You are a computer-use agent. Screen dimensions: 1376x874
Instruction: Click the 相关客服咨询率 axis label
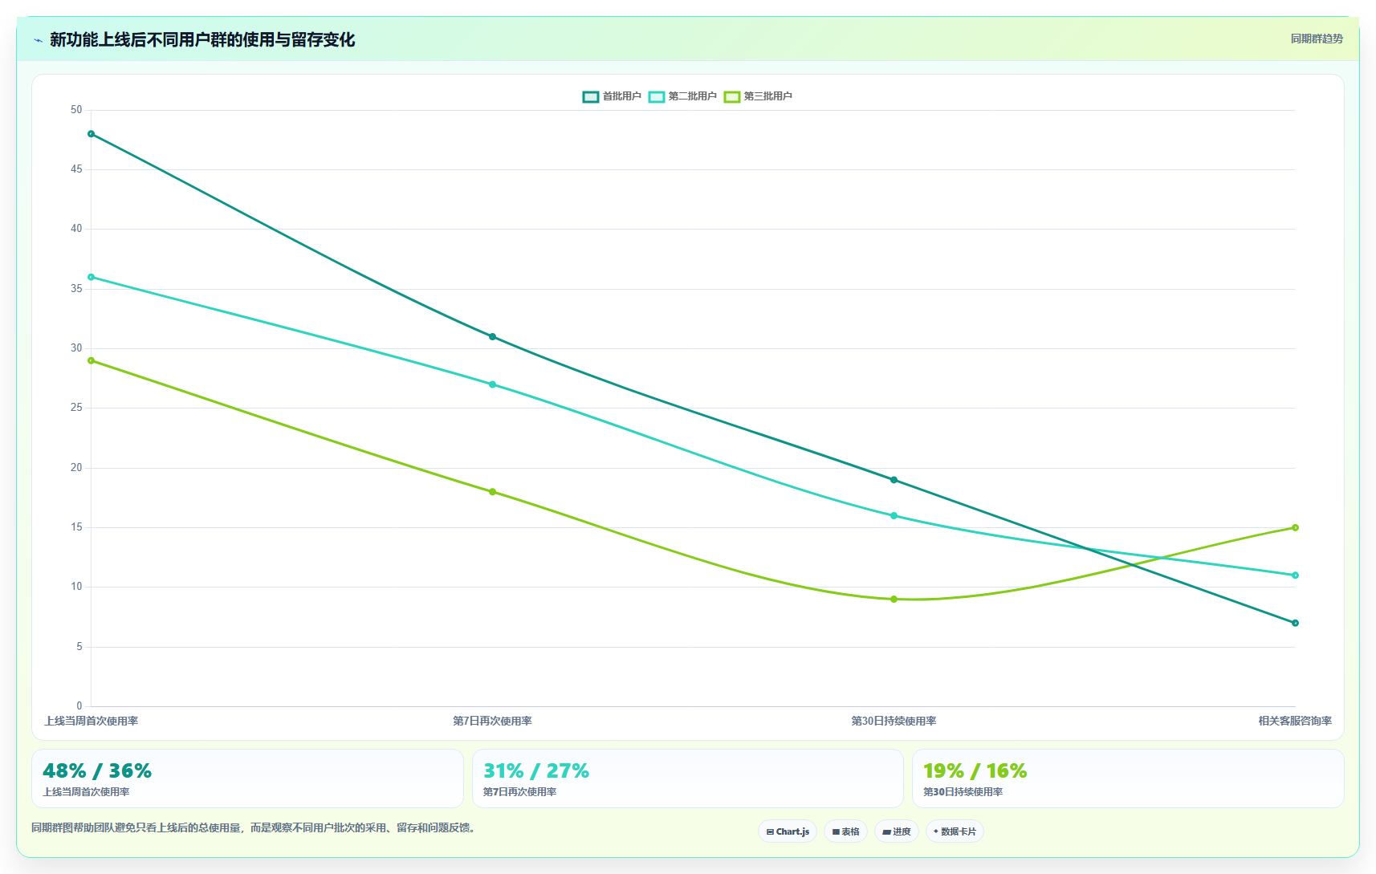pyautogui.click(x=1295, y=721)
